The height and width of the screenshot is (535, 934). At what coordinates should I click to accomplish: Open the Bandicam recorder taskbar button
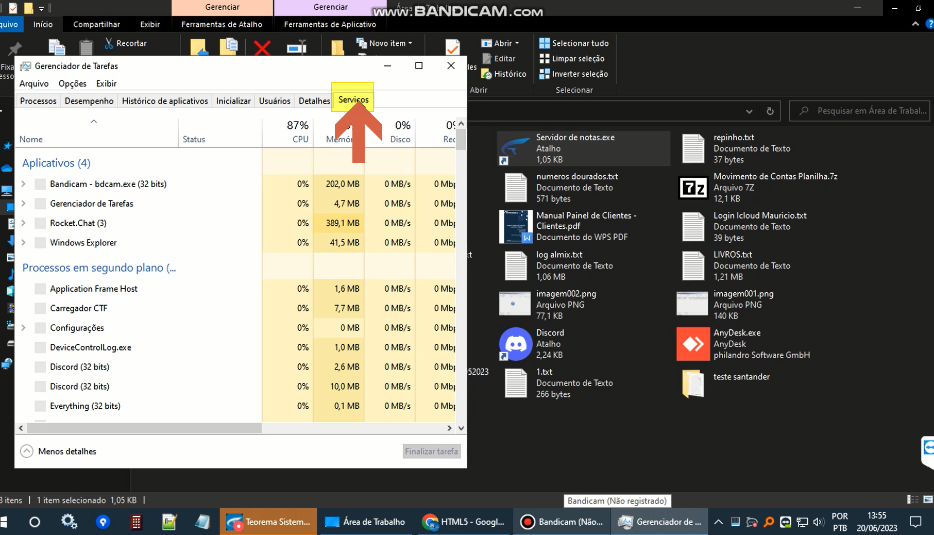[562, 522]
